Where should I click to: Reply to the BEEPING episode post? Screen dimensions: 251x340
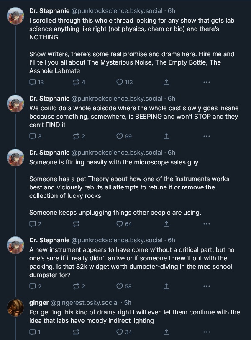coord(33,136)
